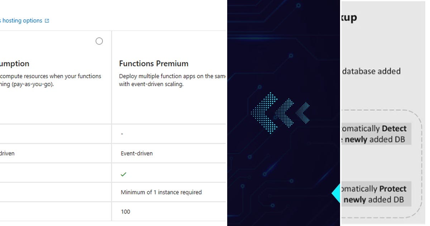Click the database added text
Image resolution: width=430 pixels, height=226 pixels.
point(371,71)
